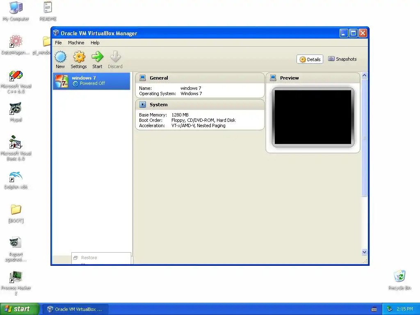Click the details pane scroll down arrow
Image resolution: width=420 pixels, height=315 pixels.
pyautogui.click(x=364, y=252)
